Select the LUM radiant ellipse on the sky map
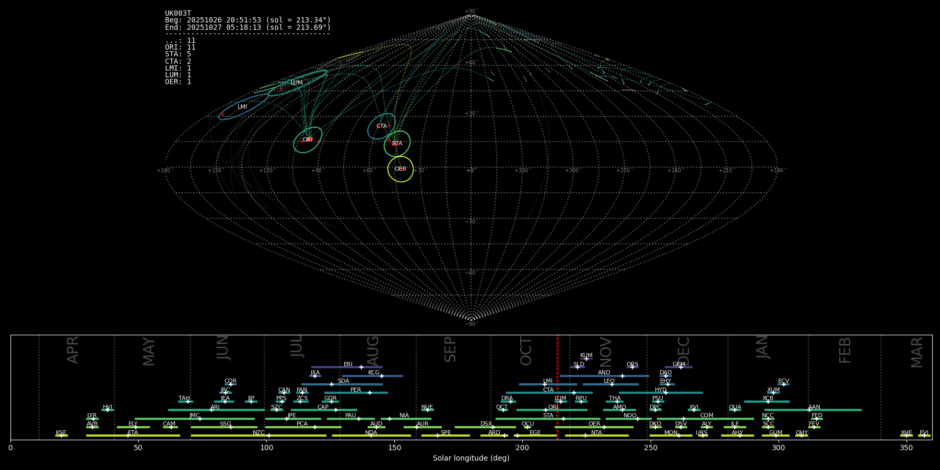Viewport: 940px width, 470px height. point(297,83)
